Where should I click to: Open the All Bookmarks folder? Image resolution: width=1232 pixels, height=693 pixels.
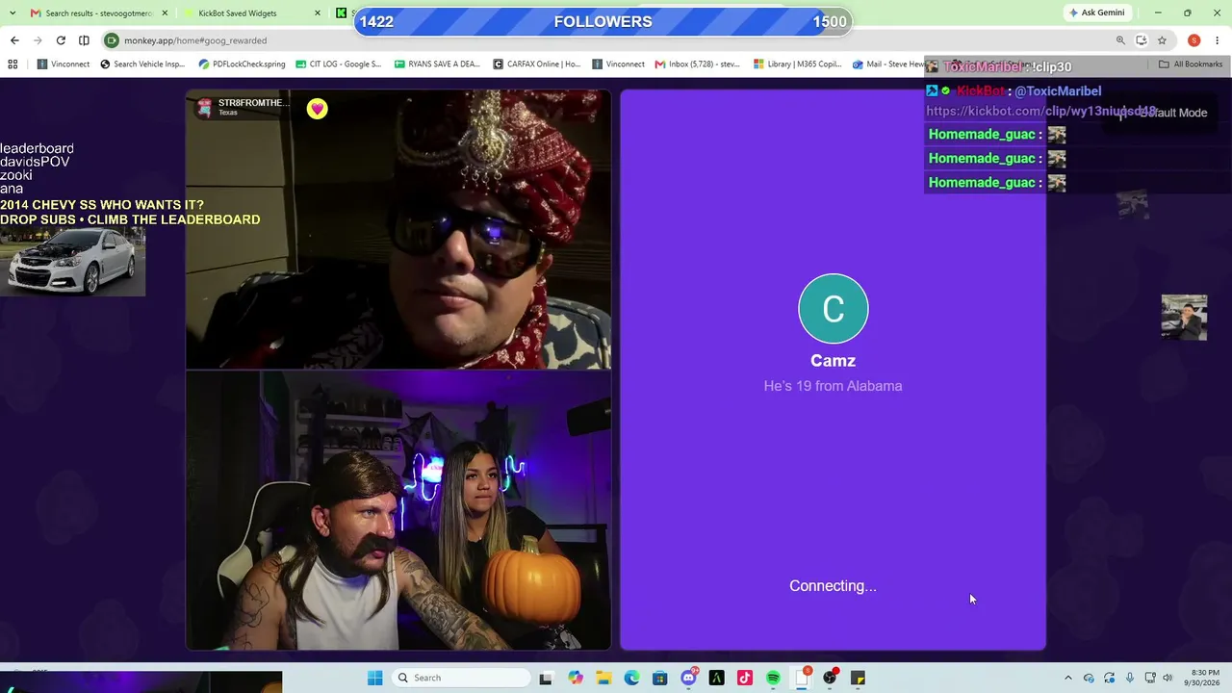(x=1191, y=64)
